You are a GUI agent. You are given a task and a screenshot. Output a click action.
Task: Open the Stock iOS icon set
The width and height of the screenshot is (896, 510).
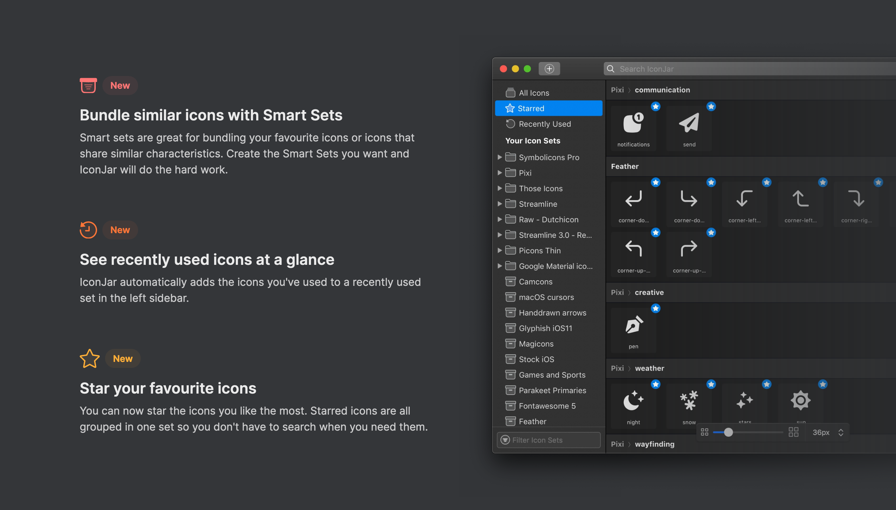[548, 359]
